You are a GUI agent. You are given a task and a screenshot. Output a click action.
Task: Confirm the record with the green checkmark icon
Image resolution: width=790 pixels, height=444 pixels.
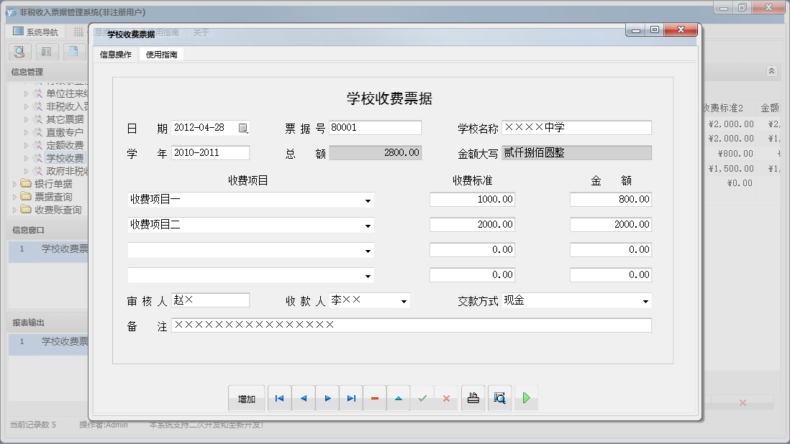tap(423, 397)
